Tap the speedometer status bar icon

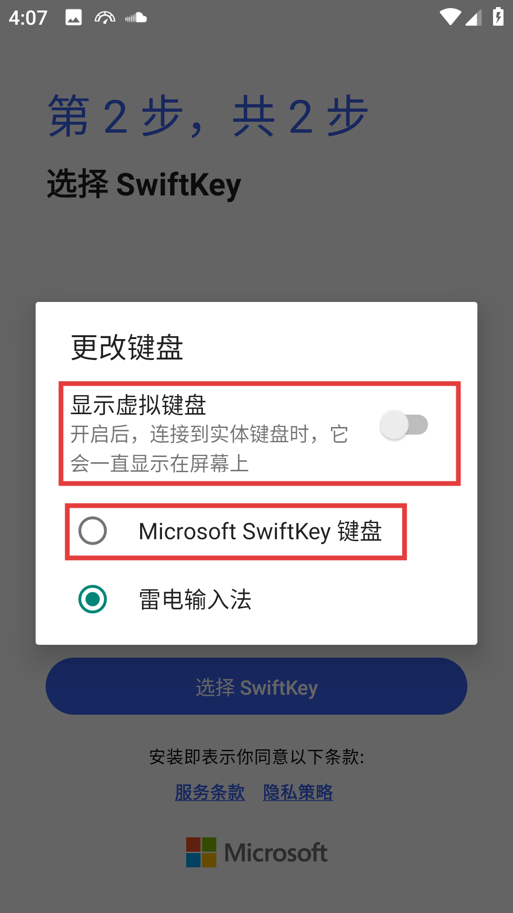coord(105,18)
